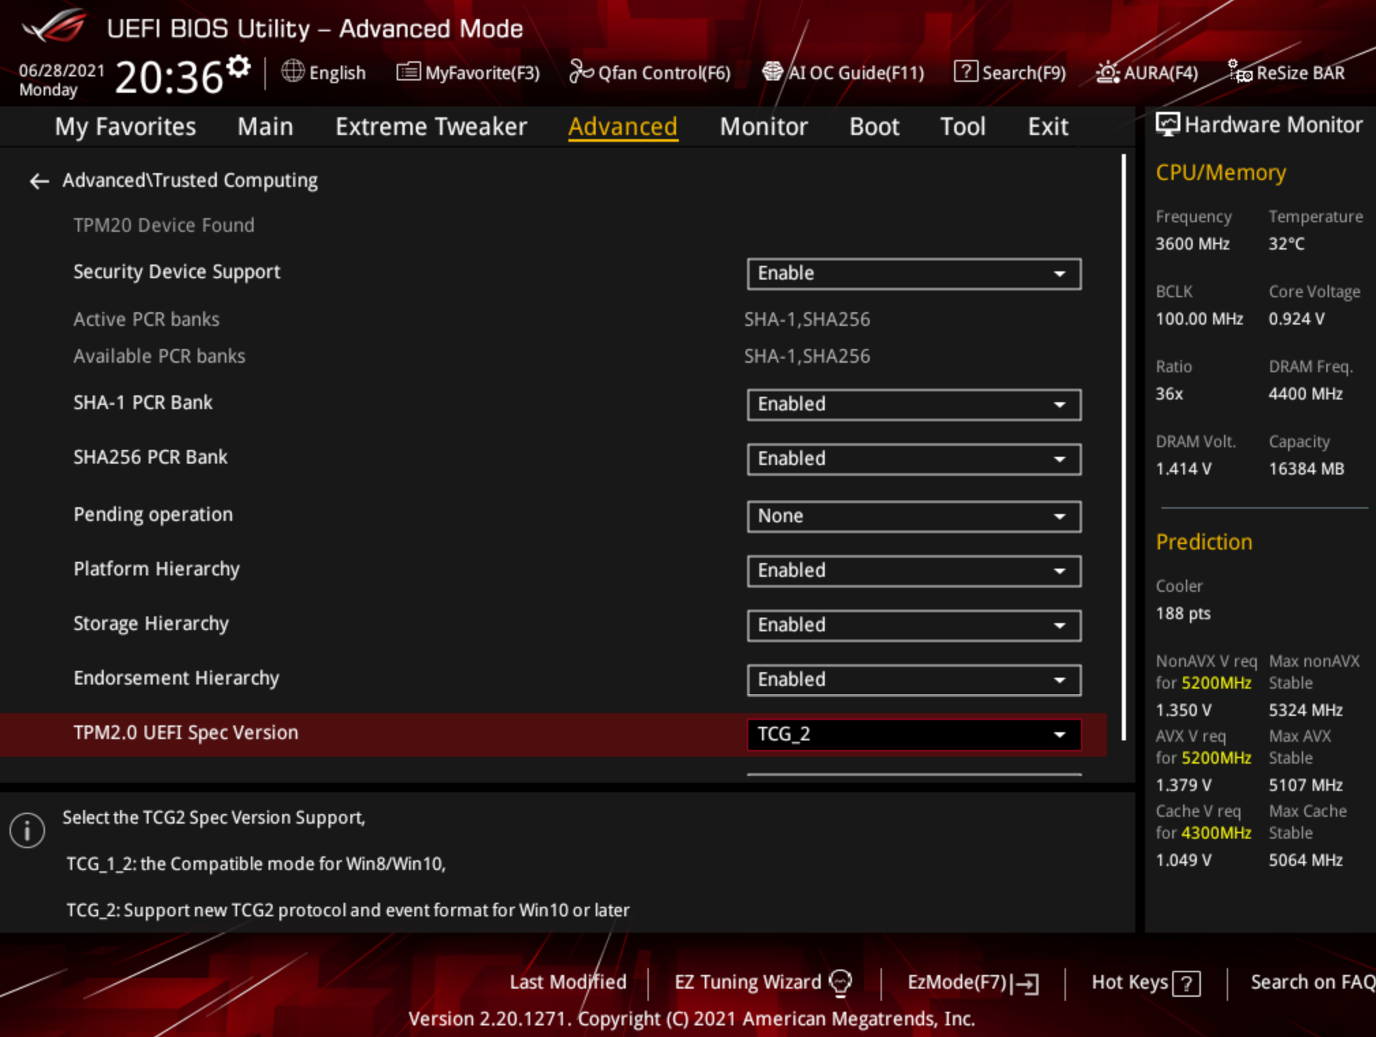This screenshot has width=1376, height=1037.
Task: Click the ROG logo
Action: 55,26
